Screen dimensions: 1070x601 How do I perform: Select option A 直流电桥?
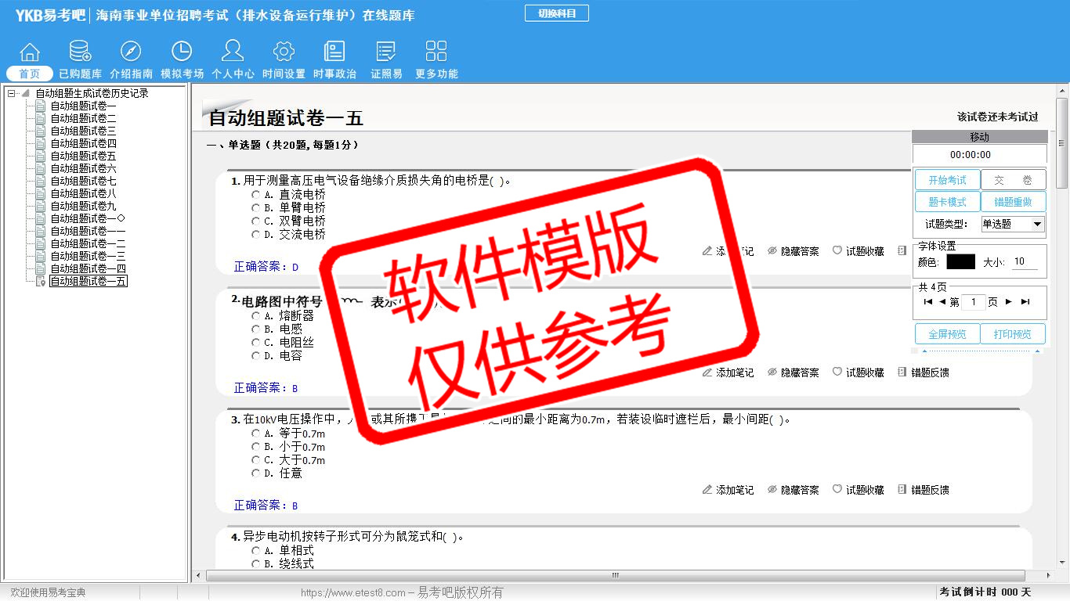255,194
